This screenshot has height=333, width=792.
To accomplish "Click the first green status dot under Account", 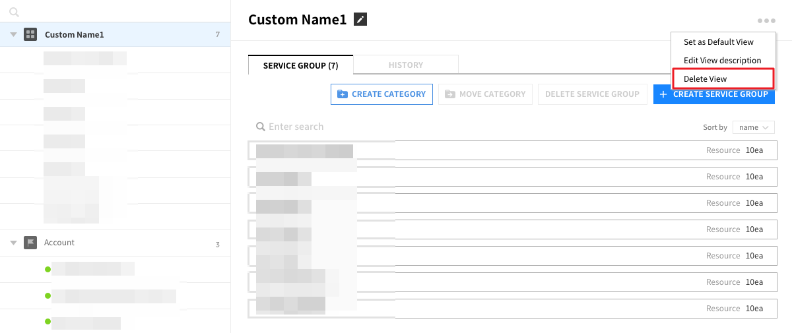I will [x=48, y=269].
